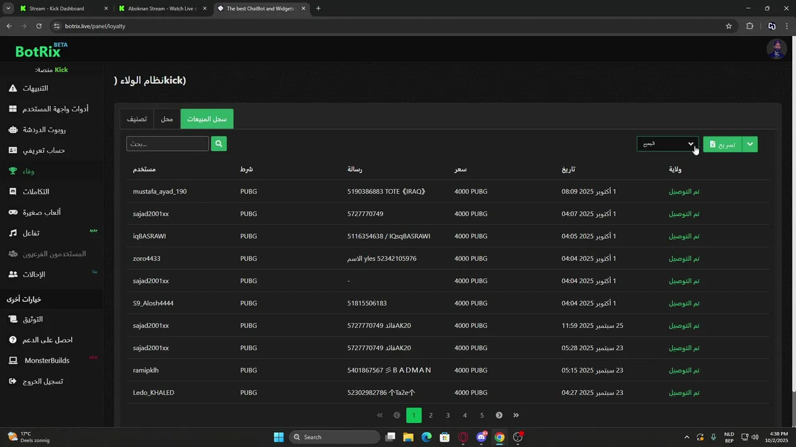Open Microsoft Edge in taskbar
796x447 pixels.
tap(427, 437)
